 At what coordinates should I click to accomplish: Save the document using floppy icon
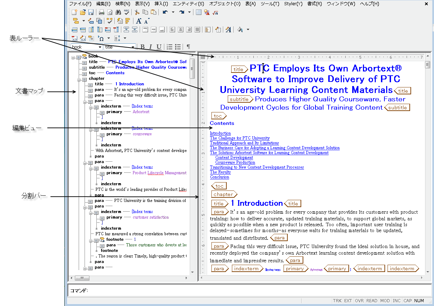coord(91,12)
